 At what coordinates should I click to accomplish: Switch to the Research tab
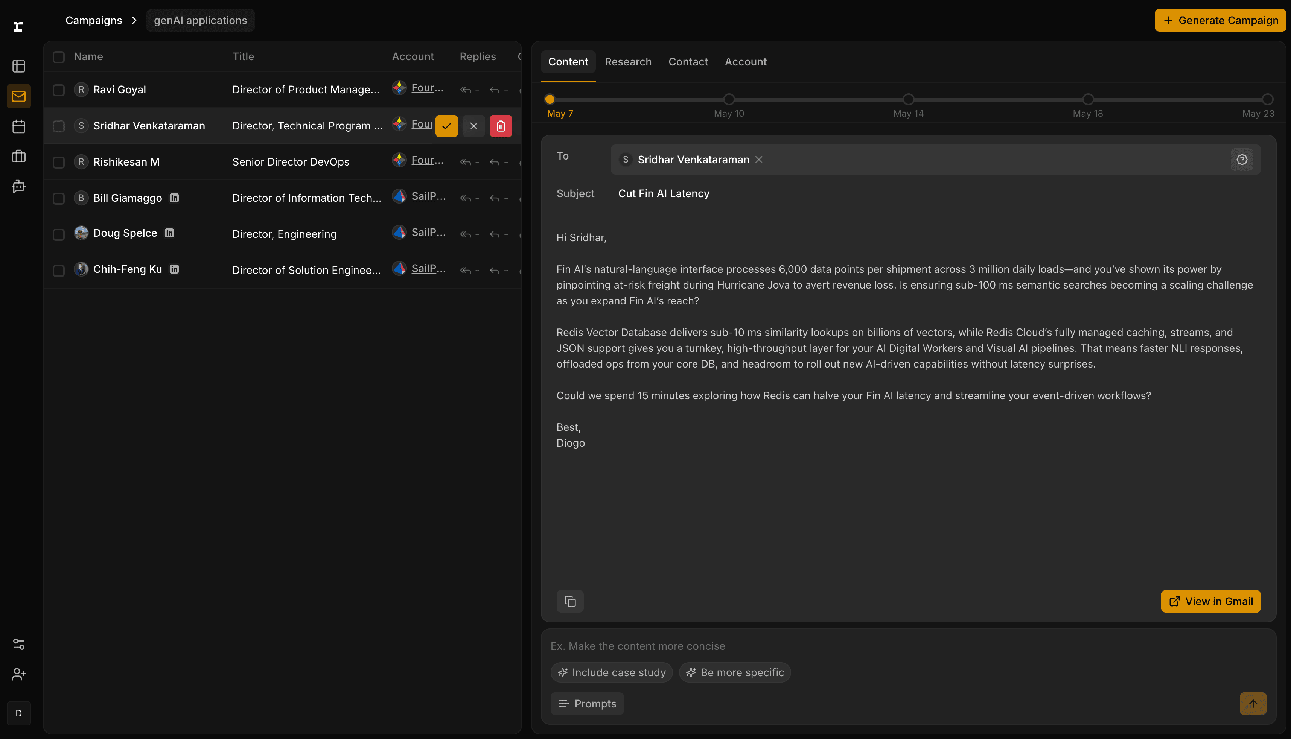point(628,62)
